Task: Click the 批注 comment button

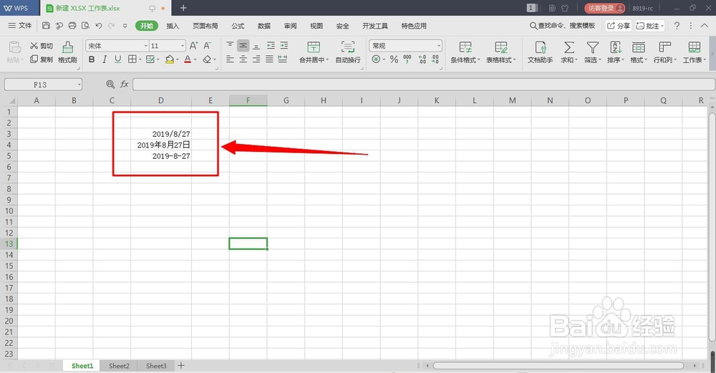Action: click(x=650, y=26)
